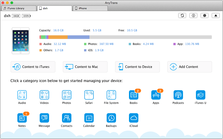The width and height of the screenshot is (223, 139).
Task: Eject the device with the eject icon
Action: click(x=216, y=16)
